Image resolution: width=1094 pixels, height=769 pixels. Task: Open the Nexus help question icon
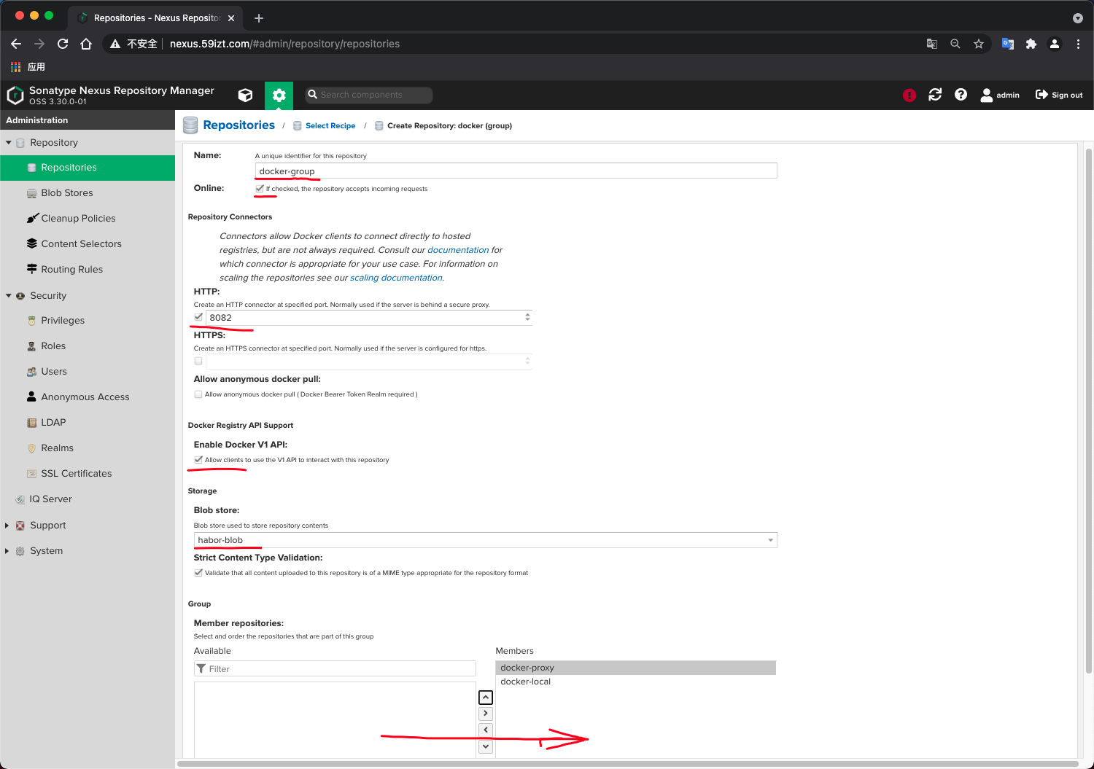pyautogui.click(x=961, y=95)
